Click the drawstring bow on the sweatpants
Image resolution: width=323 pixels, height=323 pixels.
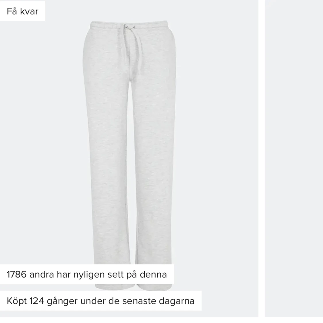pyautogui.click(x=129, y=27)
